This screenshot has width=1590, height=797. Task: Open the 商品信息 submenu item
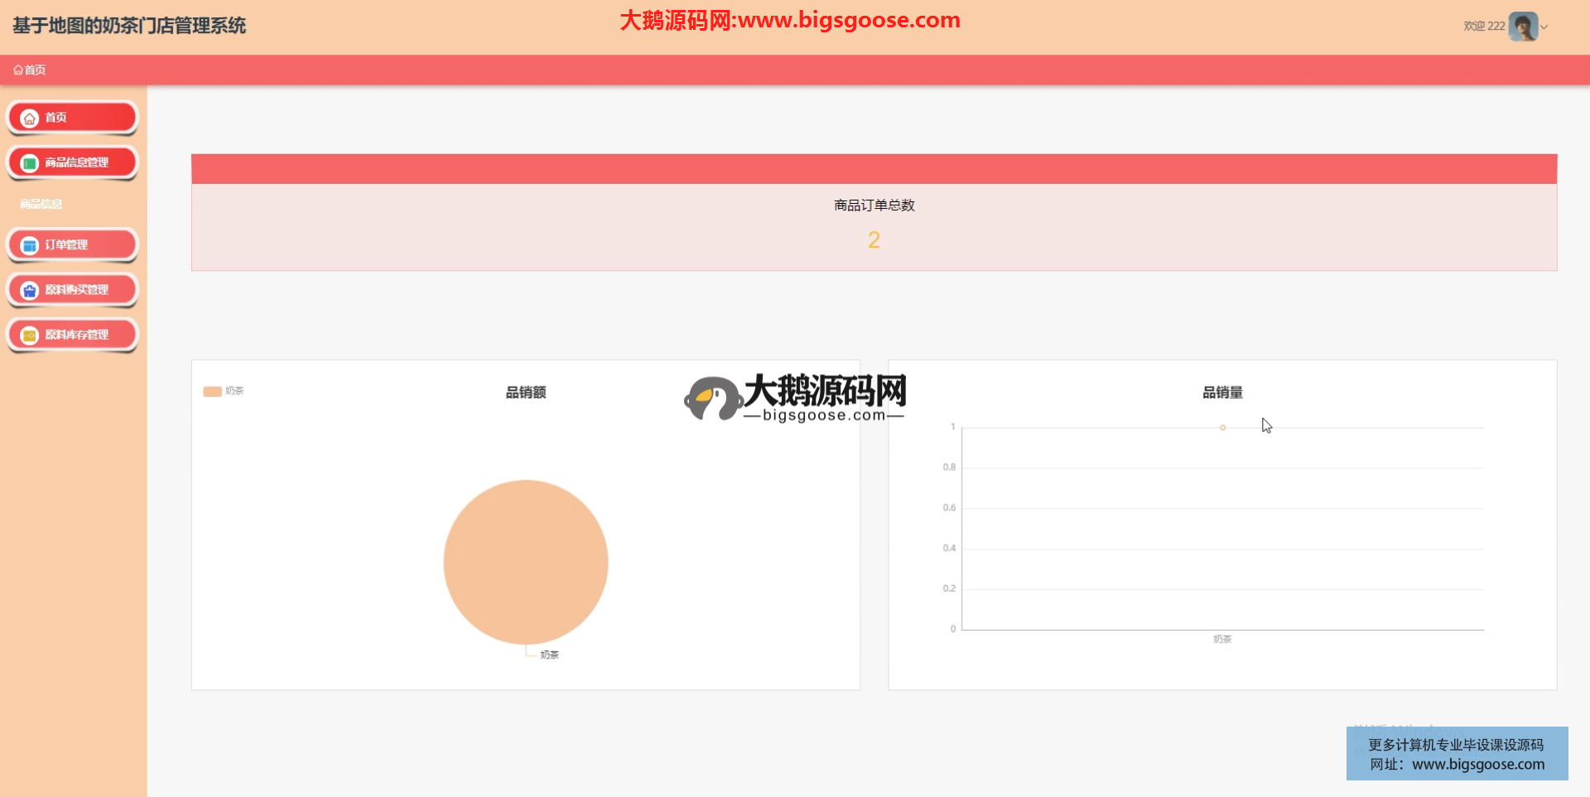click(41, 204)
